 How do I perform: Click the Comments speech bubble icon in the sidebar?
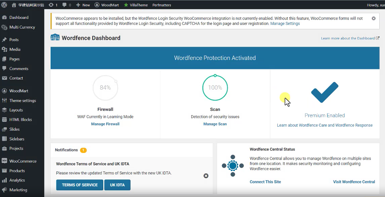[4, 69]
